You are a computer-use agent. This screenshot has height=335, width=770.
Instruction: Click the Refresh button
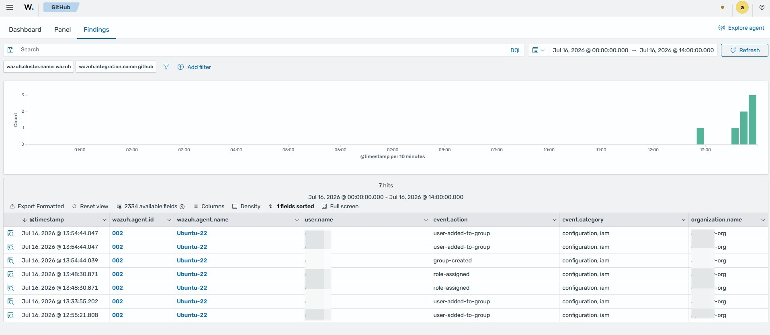745,50
